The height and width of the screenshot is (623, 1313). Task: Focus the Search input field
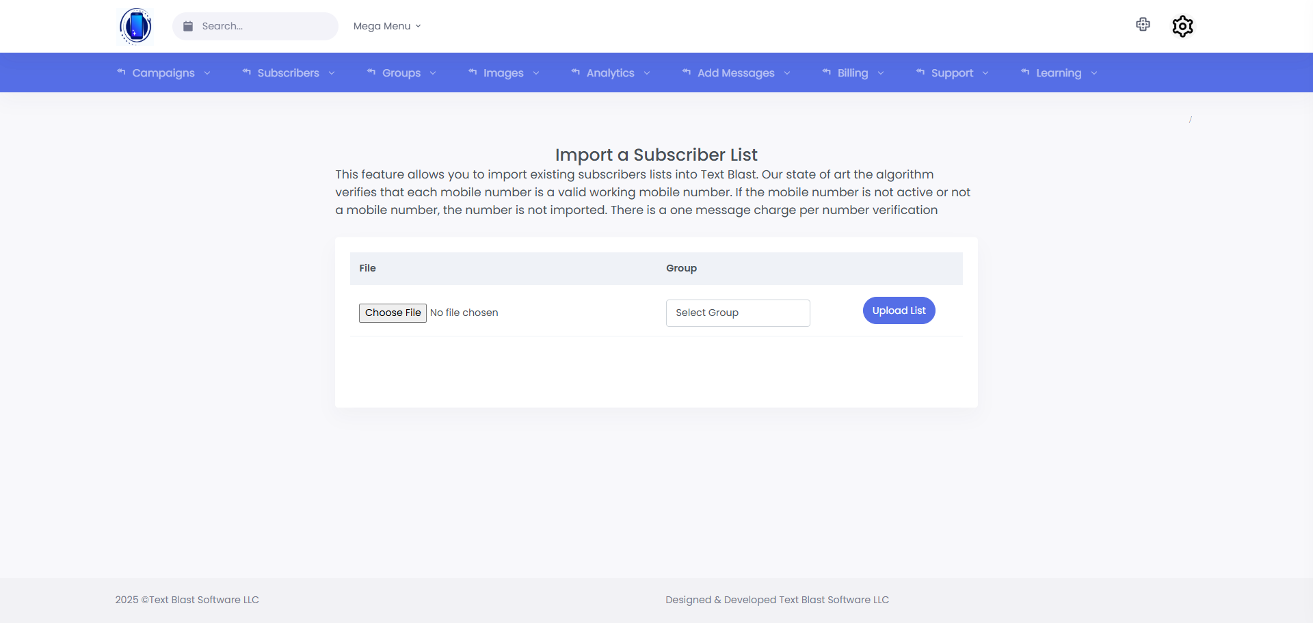coord(255,26)
